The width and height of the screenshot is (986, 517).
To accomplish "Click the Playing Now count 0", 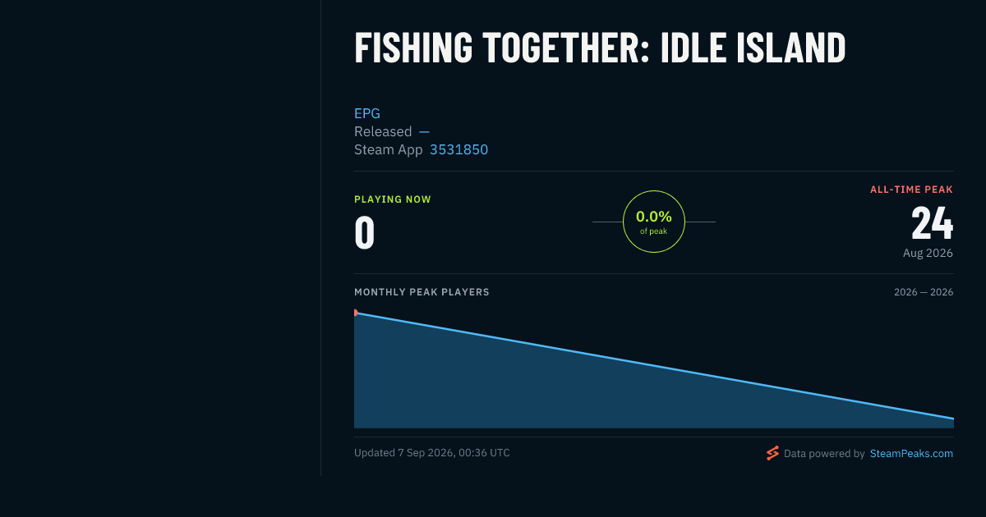I will pyautogui.click(x=365, y=232).
